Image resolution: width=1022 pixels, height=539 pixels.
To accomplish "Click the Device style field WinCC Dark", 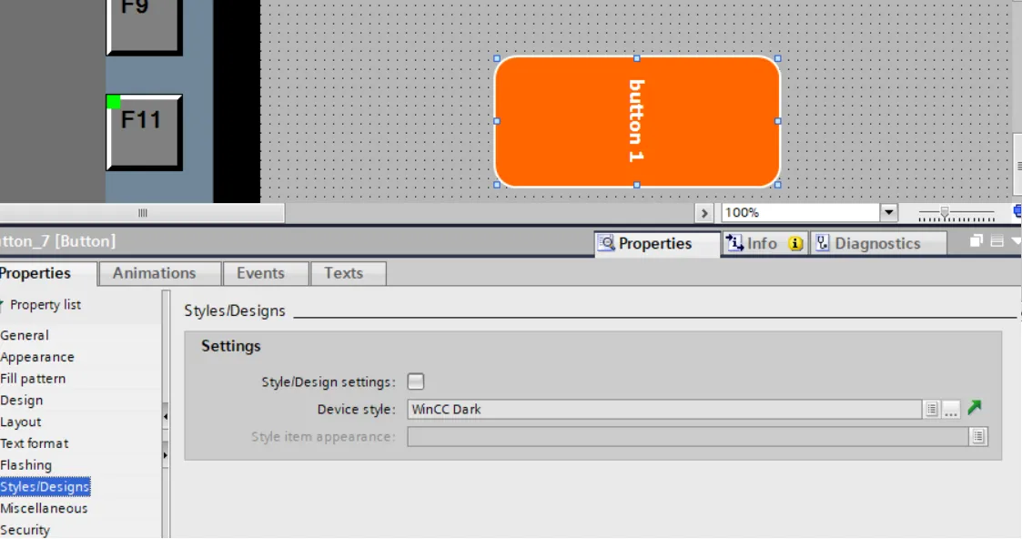I will (663, 410).
